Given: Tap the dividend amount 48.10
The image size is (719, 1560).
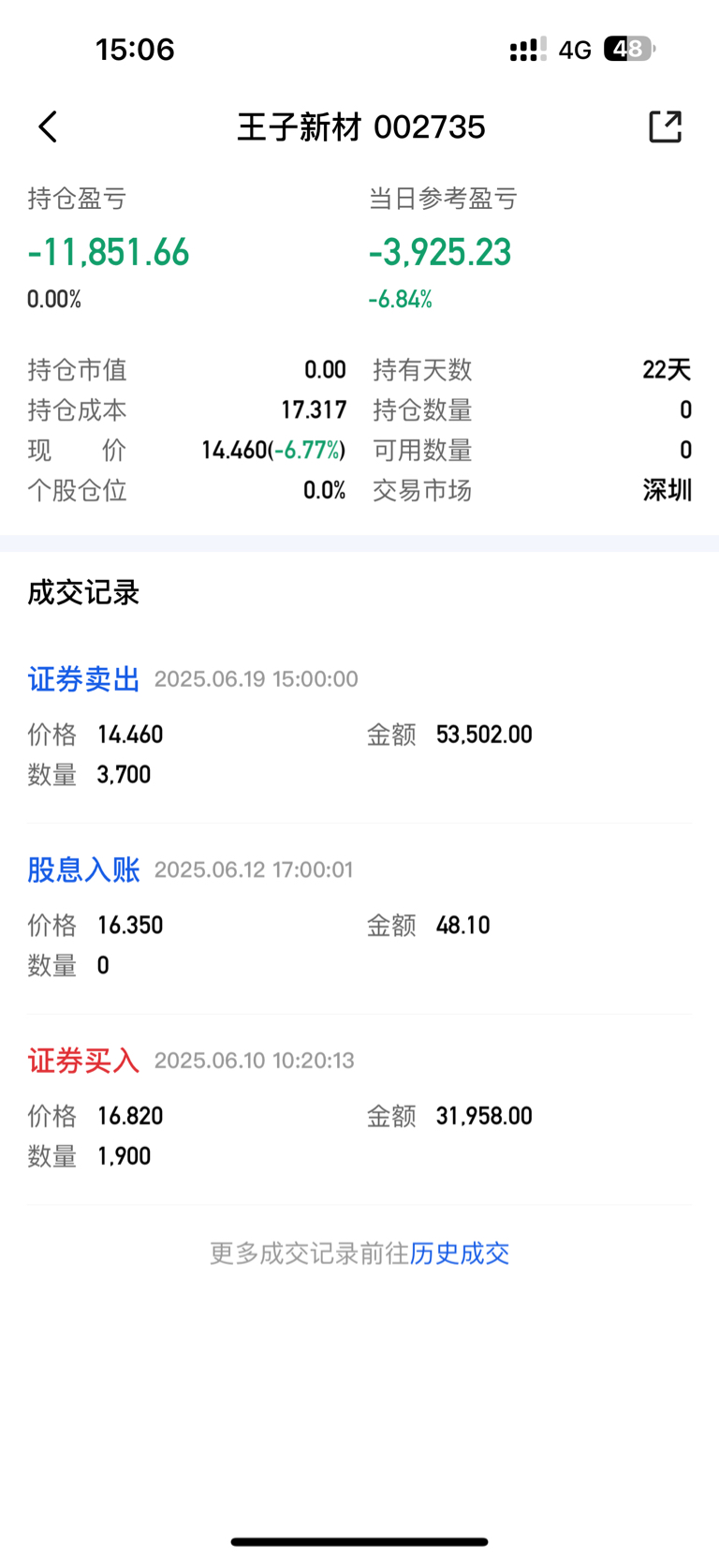Looking at the screenshot, I should [463, 925].
